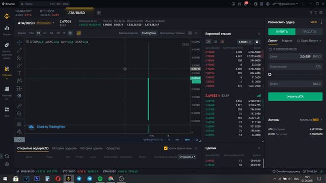The height and width of the screenshot is (183, 326).
Task: Select the Market order tab
Action: (x=287, y=41)
